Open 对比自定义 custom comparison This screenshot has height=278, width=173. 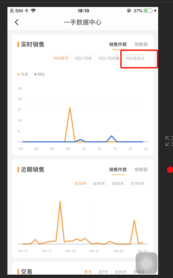point(135,58)
